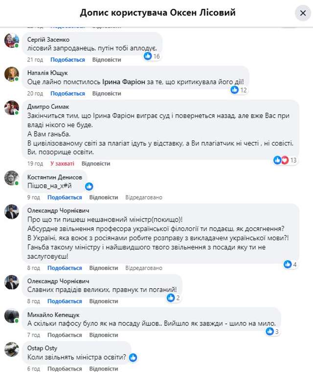
Task: Click like icon beside Ostap Osty's comment
Action: (x=133, y=357)
